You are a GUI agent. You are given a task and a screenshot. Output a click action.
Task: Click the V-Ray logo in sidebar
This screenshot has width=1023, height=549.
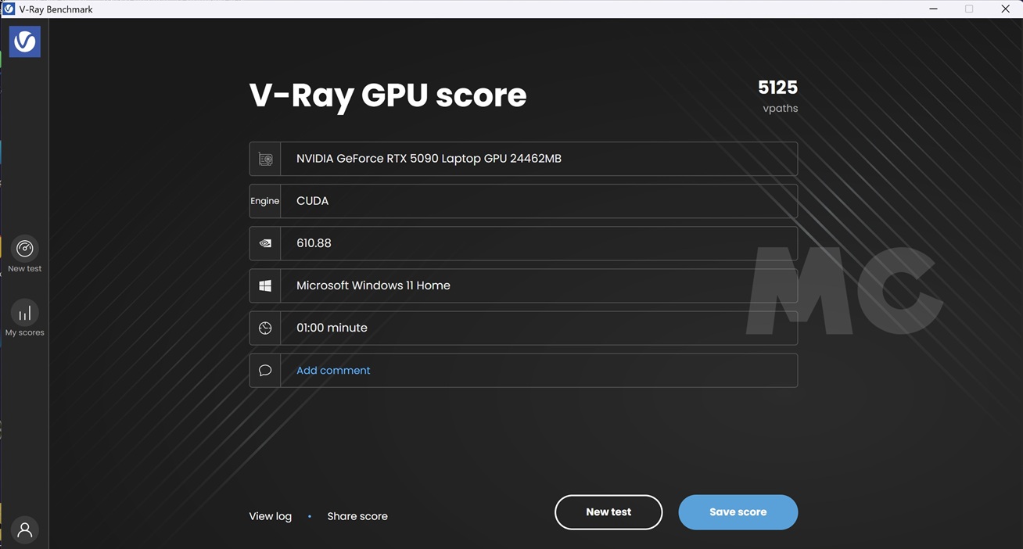25,41
